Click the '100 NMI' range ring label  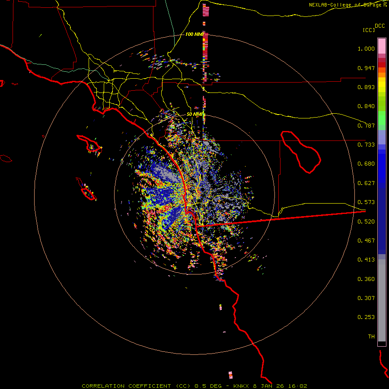point(194,34)
